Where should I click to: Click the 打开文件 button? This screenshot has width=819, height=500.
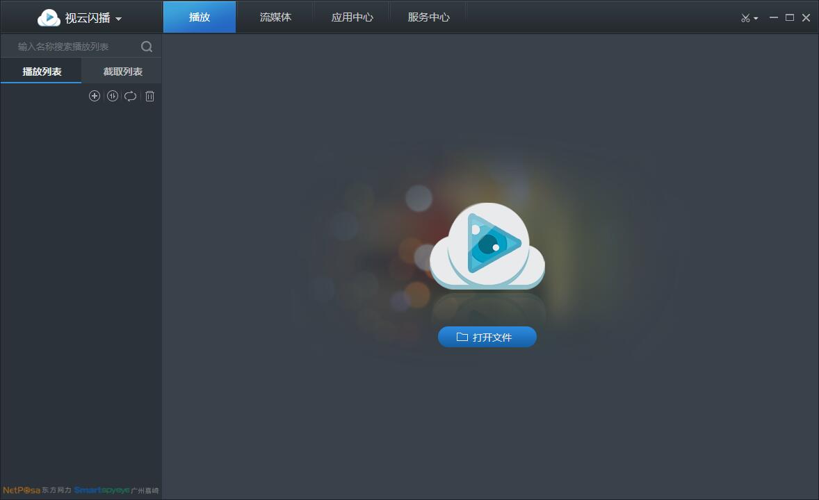[487, 337]
